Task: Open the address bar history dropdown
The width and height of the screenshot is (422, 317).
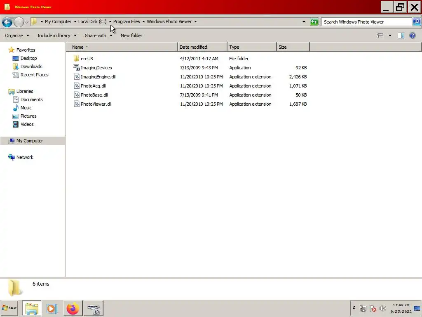Action: coord(304,22)
